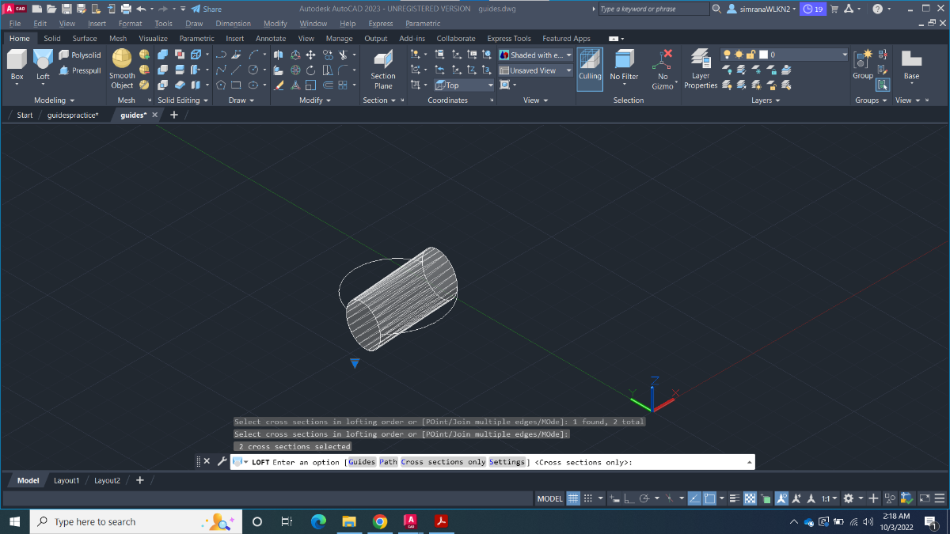Click the No Filter selection icon
Screen dimensions: 950x534
click(x=624, y=65)
